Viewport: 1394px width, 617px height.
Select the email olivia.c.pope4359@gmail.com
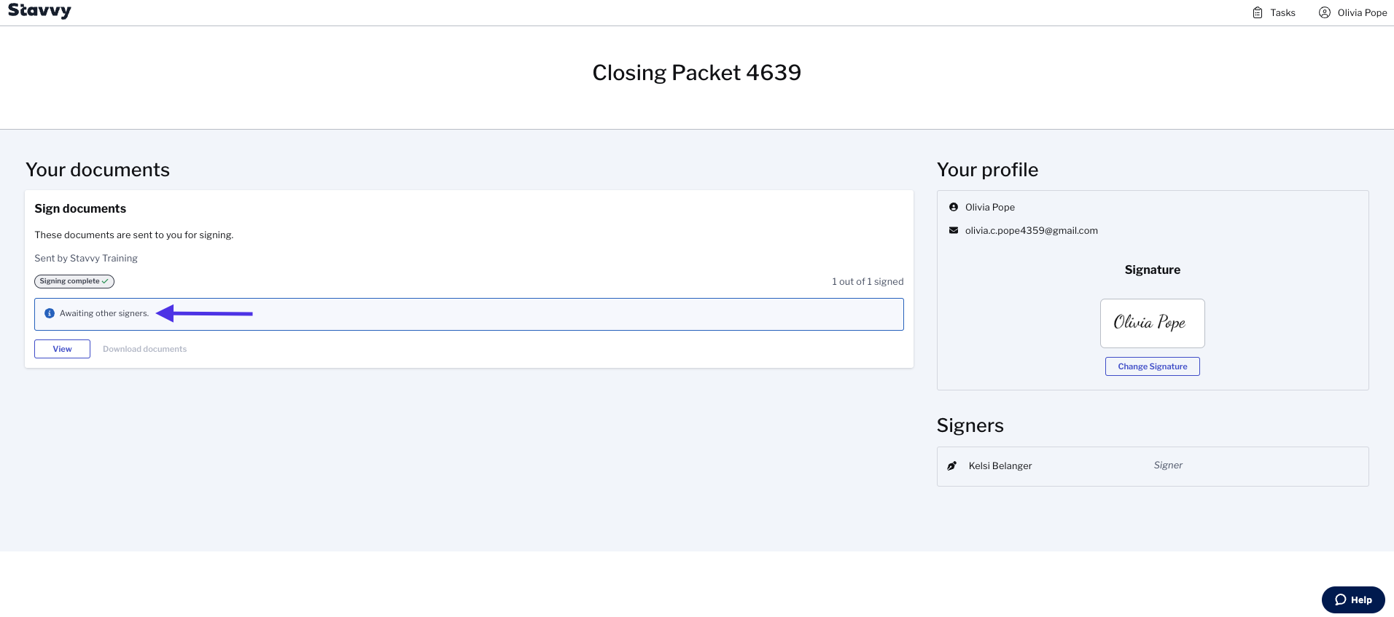click(x=1031, y=230)
